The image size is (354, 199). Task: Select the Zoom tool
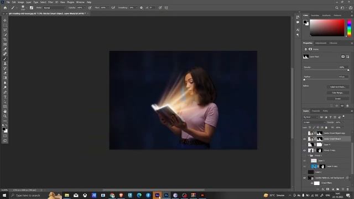(x=5, y=116)
